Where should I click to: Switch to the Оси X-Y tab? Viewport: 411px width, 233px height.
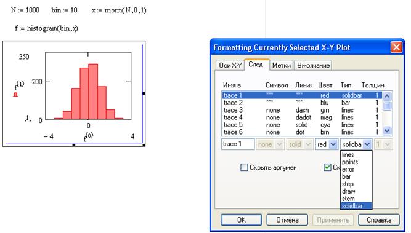pyautogui.click(x=230, y=65)
